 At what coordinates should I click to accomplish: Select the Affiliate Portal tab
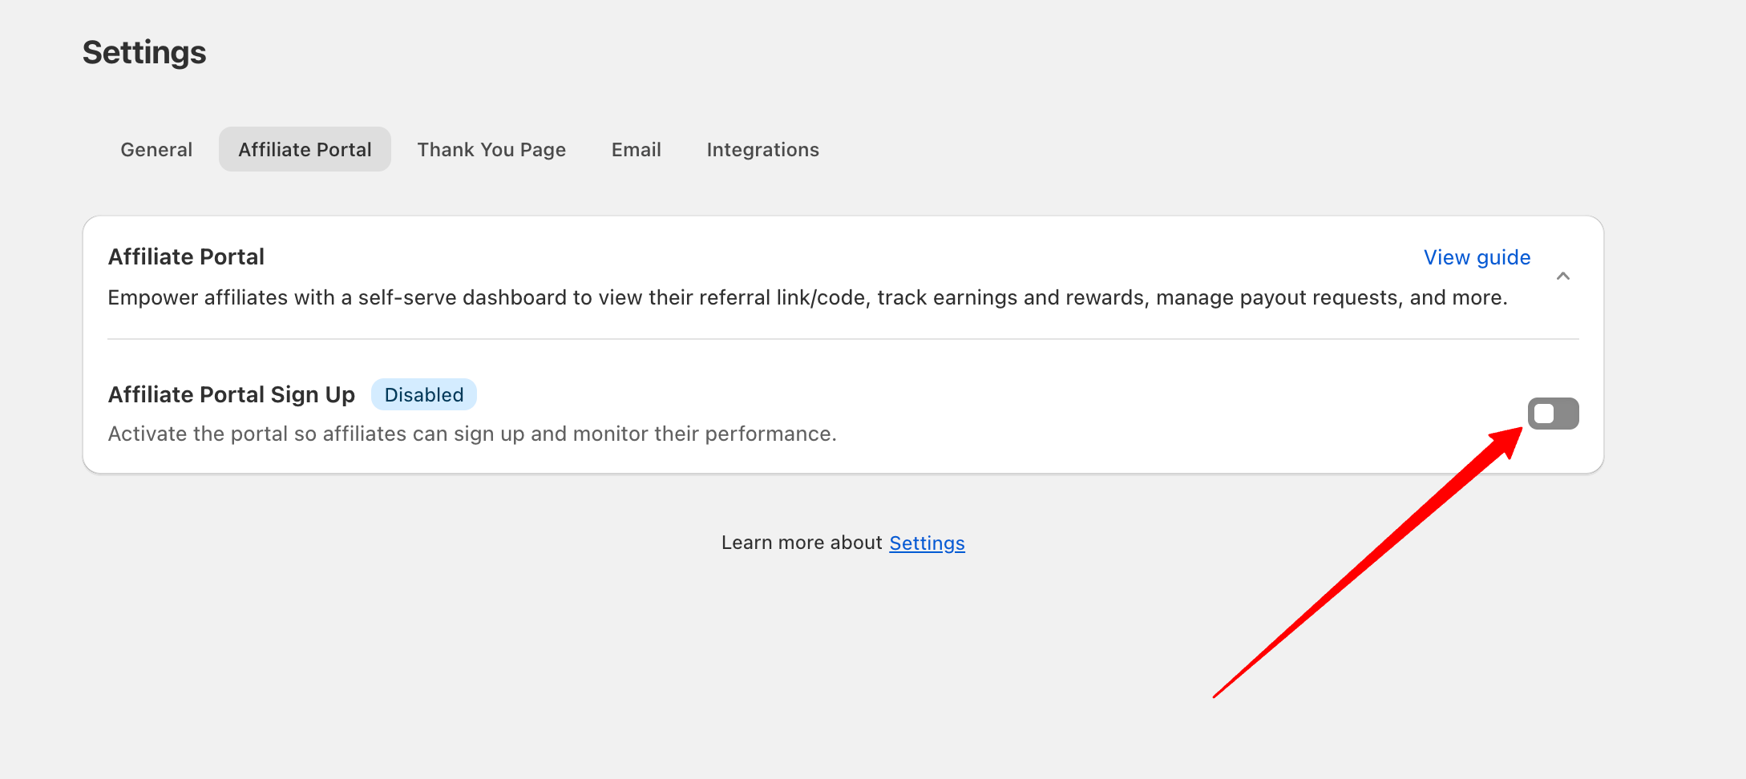(305, 150)
